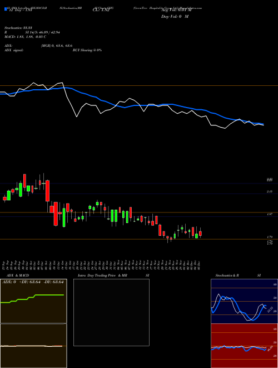This screenshot has width=278, height=368.
Task: Click the "Day Vol: 0 M" label
Action: pyautogui.click(x=175, y=17)
